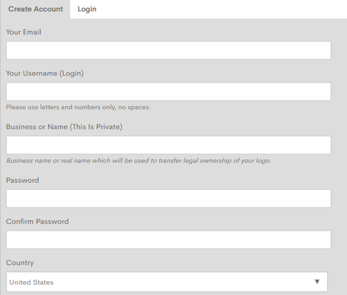The image size is (347, 295).
Task: Expand the Country dropdown showing United States
Action: (x=167, y=282)
